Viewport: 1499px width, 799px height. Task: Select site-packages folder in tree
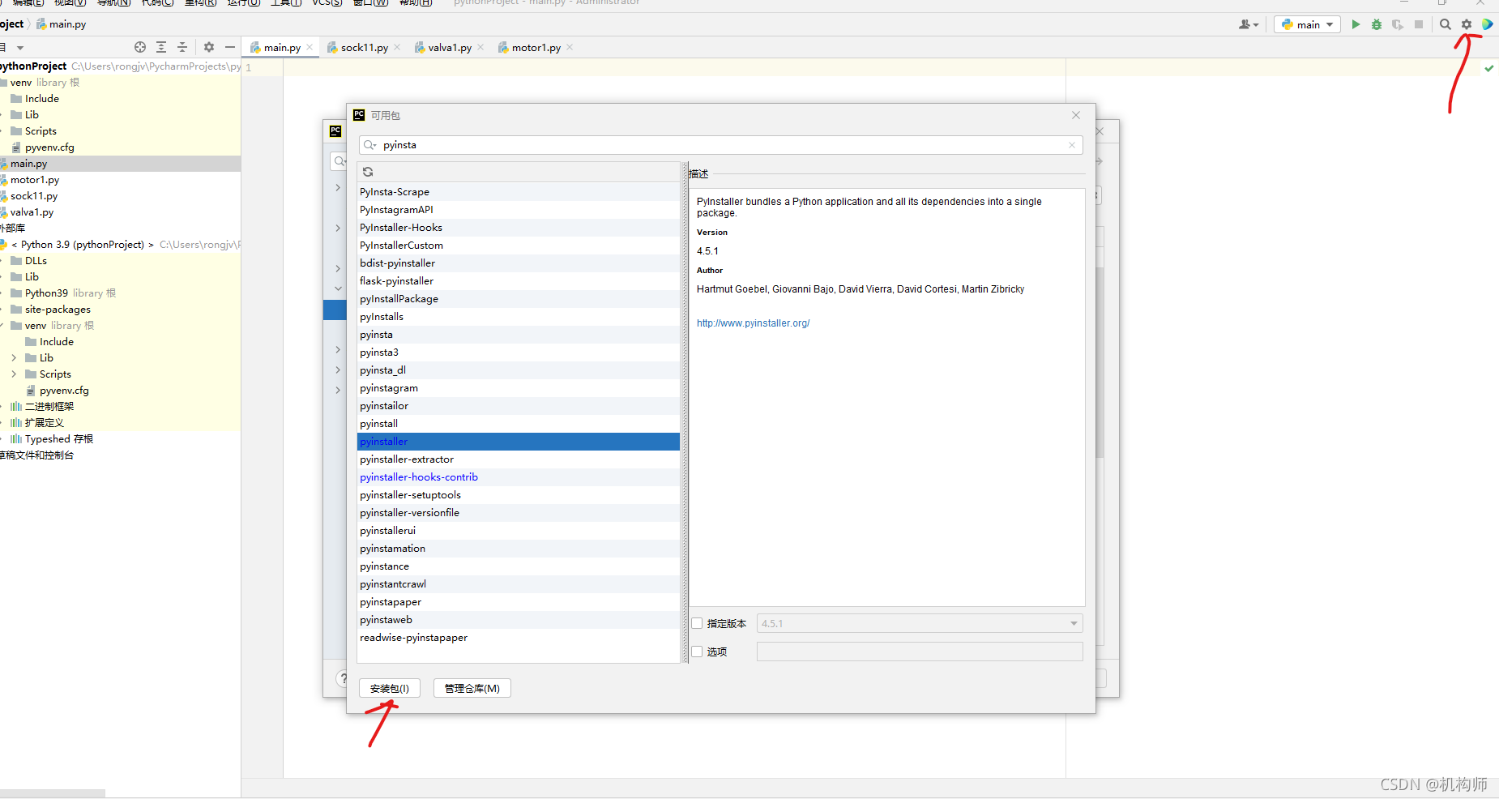click(120, 310)
